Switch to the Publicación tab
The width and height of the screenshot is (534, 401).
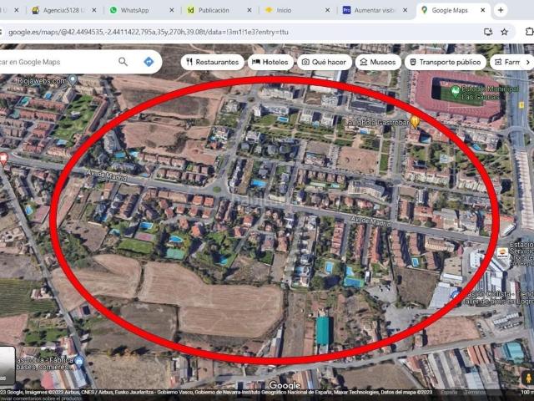(214, 11)
